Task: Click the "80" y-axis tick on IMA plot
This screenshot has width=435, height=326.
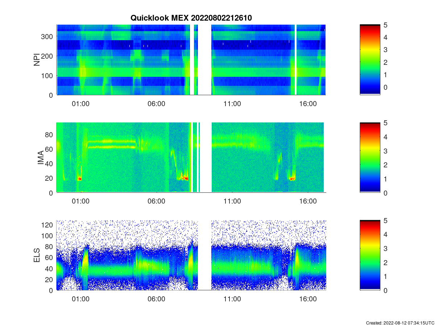Action: coord(50,134)
